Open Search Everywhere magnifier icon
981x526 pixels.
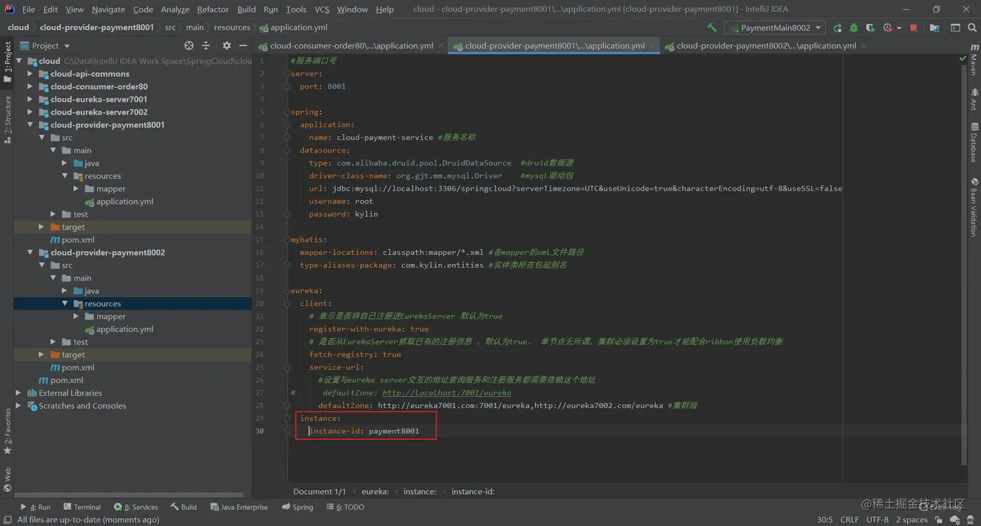972,28
